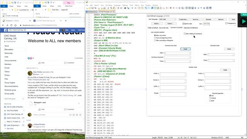The width and height of the screenshot is (247, 139).
Task: Click the browser home icon
Action: tap(15, 25)
